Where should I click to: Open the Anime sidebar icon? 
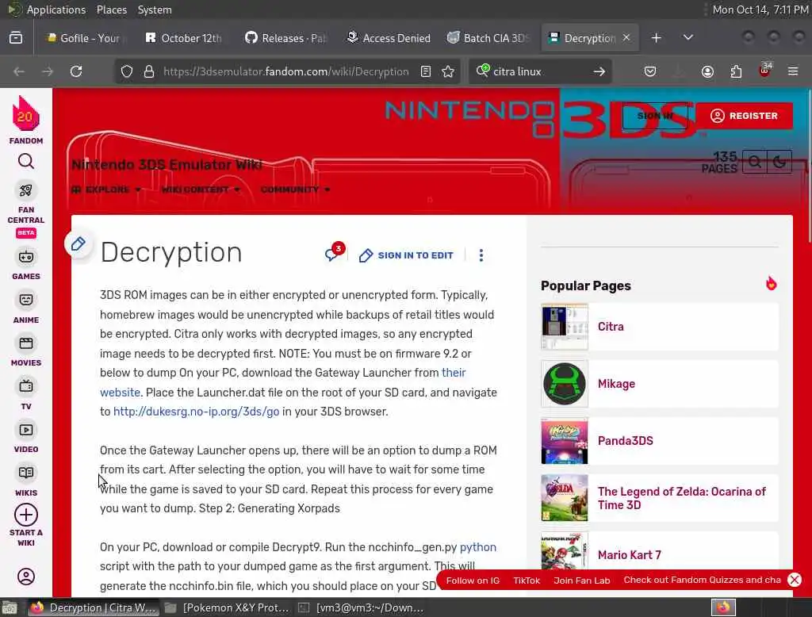click(26, 300)
